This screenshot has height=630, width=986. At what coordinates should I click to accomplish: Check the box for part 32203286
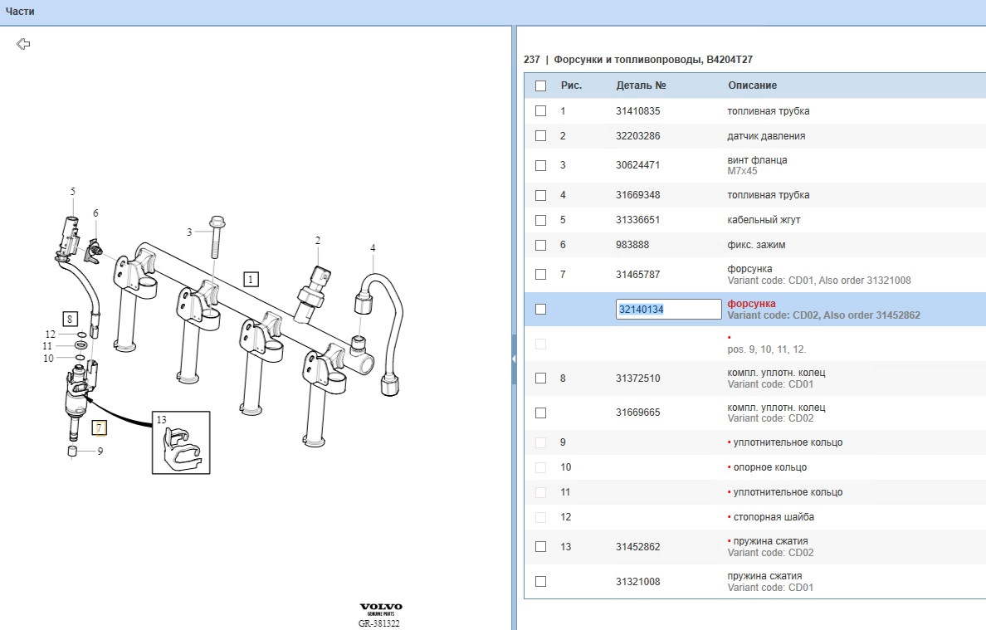tap(541, 136)
